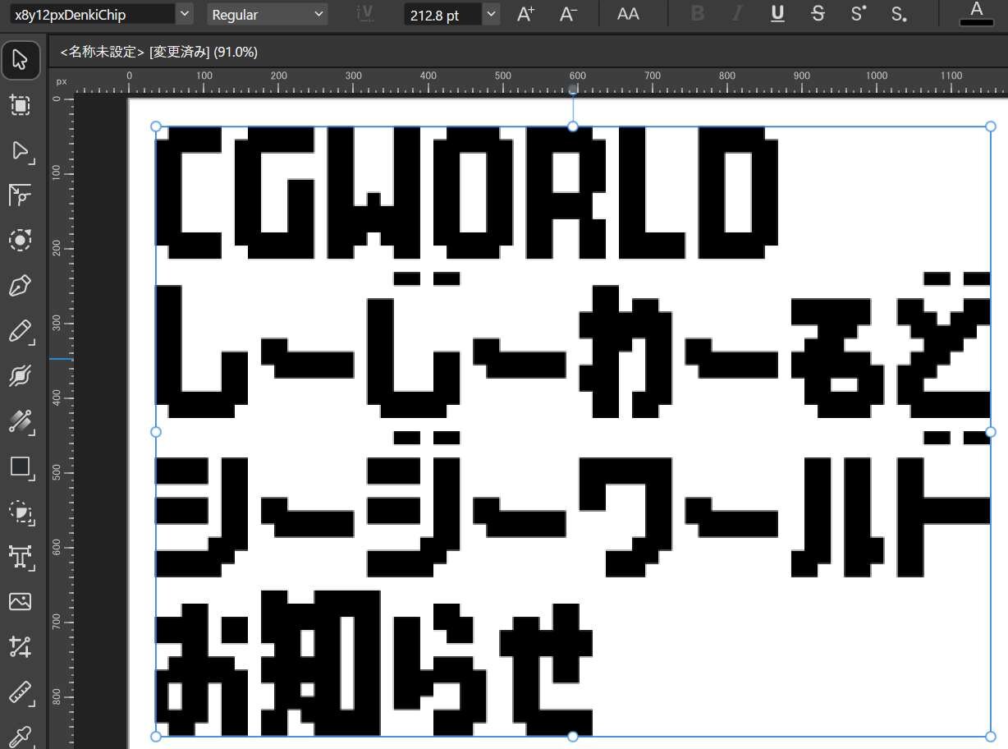Choose the Pen tool
1008x749 pixels.
coord(20,286)
